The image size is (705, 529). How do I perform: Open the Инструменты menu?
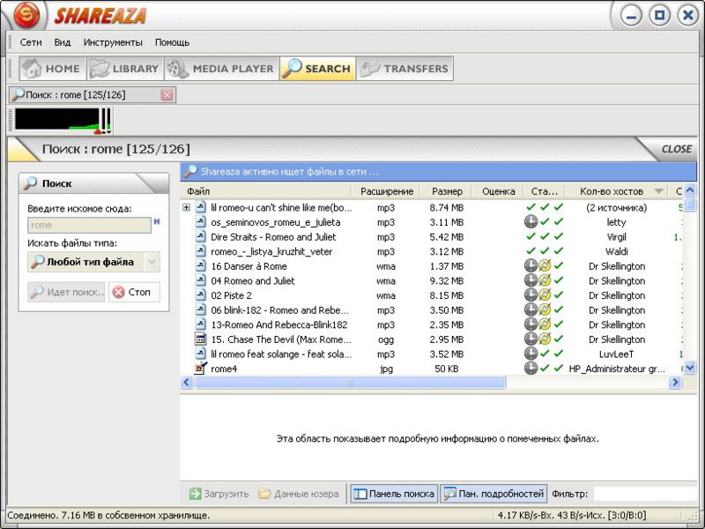[x=113, y=42]
